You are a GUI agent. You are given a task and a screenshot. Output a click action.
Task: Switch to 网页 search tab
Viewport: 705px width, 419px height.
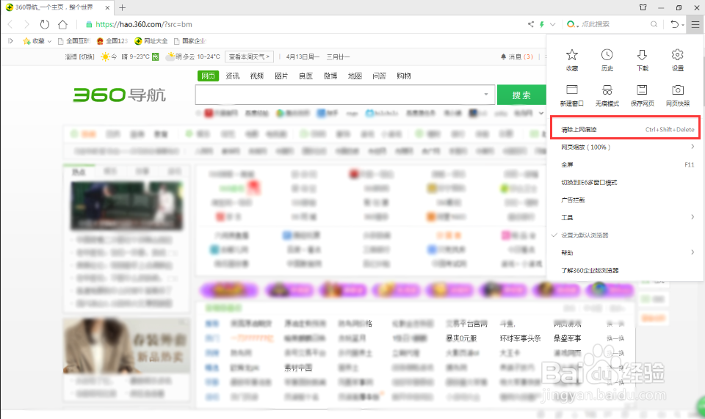coord(208,76)
